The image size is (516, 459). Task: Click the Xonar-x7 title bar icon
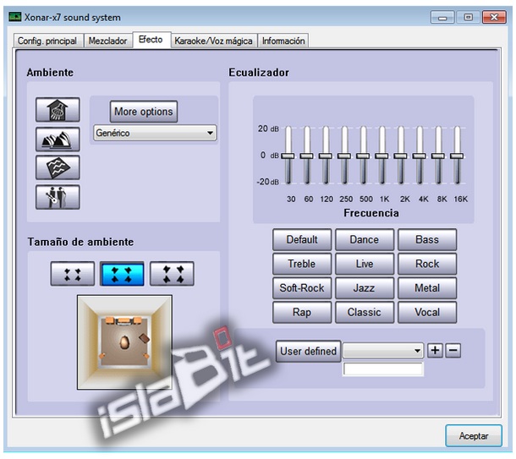15,17
